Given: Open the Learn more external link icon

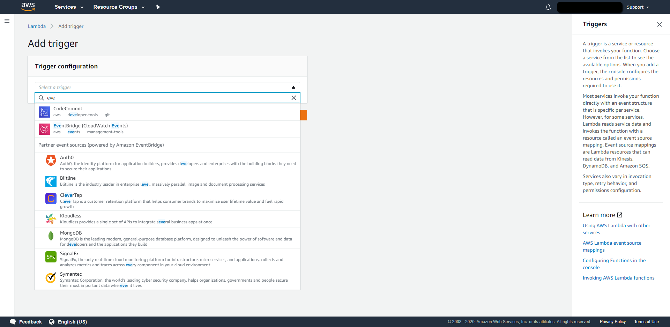Looking at the screenshot, I should coord(620,215).
